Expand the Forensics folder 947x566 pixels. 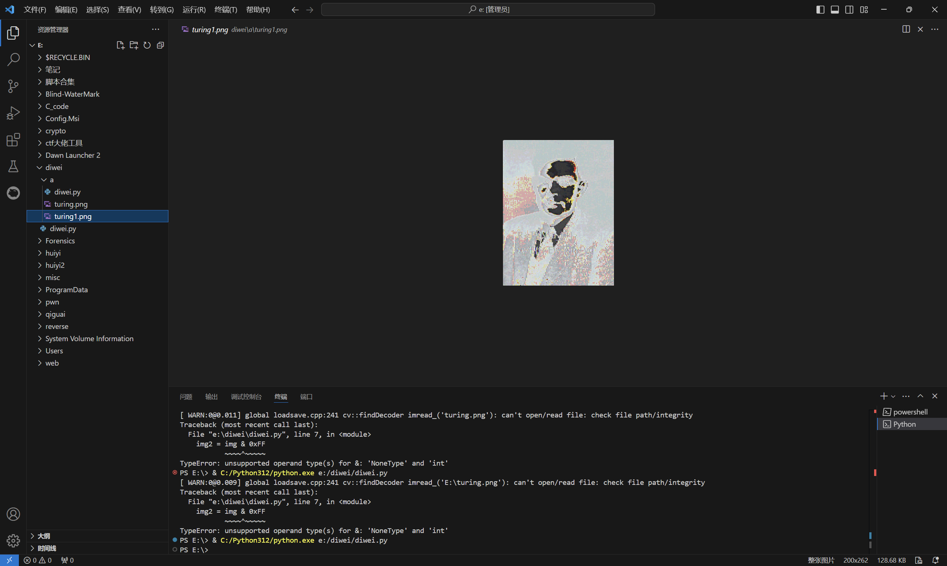point(98,241)
